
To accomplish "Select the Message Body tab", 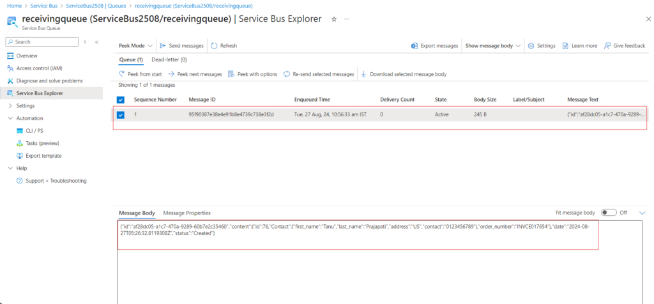I will pyautogui.click(x=137, y=213).
